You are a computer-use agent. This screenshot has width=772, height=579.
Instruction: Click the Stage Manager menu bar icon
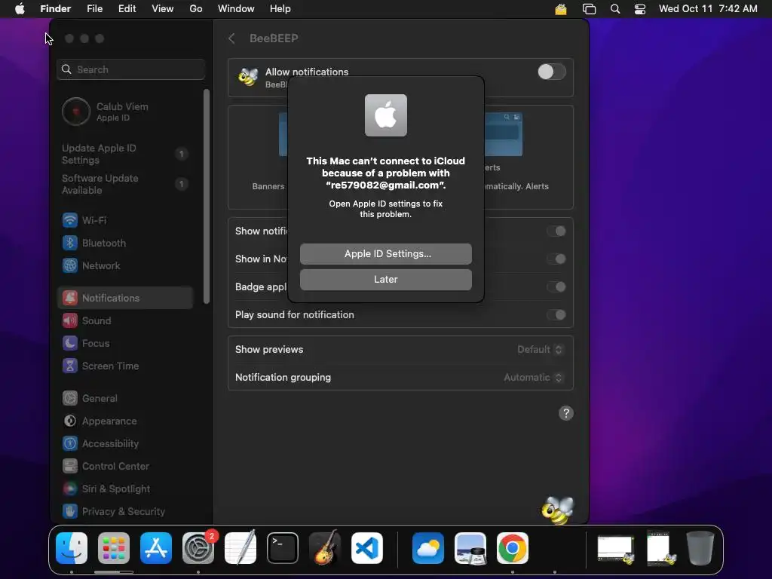pos(589,9)
